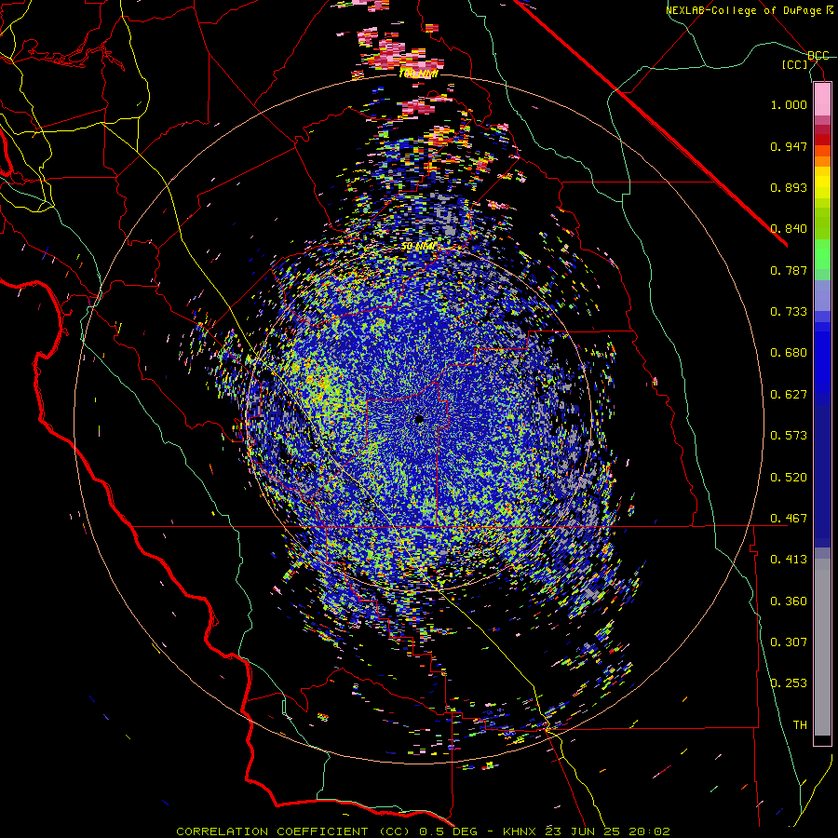Click the 0.467 legend value
Screen dimensions: 838x838
[789, 519]
